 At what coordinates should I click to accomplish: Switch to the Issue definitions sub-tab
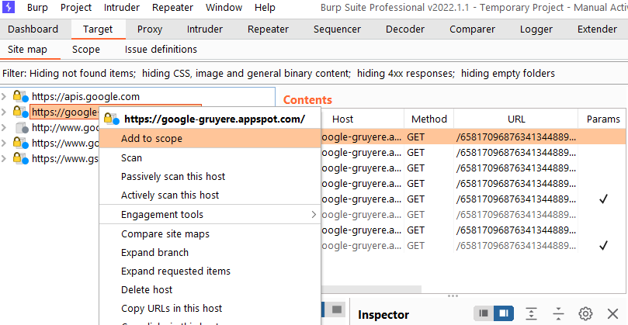(161, 50)
